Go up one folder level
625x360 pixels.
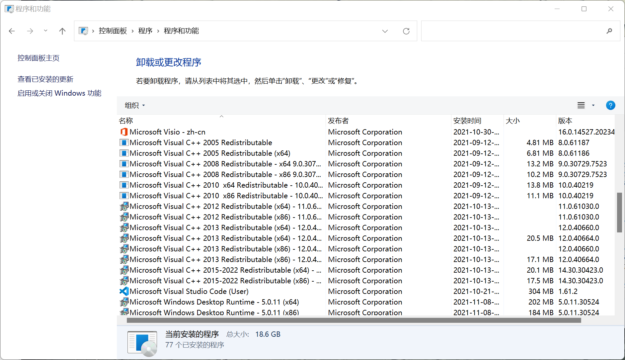click(x=62, y=31)
